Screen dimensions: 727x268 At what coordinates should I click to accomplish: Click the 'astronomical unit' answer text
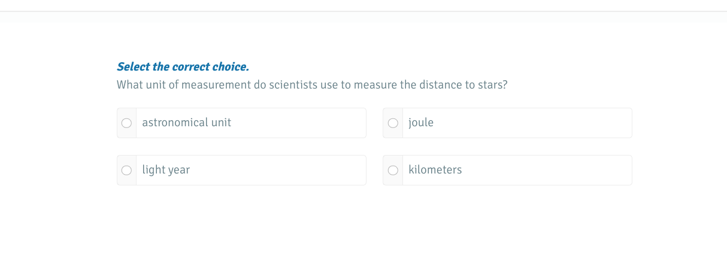186,123
